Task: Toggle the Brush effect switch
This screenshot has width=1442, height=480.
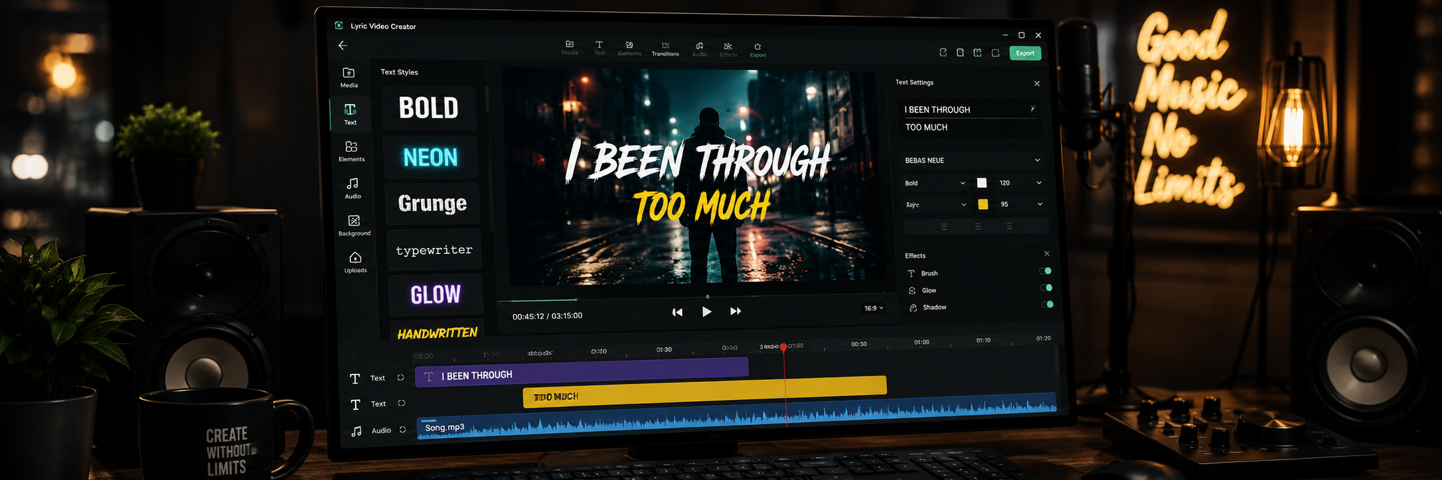Action: [x=1046, y=270]
